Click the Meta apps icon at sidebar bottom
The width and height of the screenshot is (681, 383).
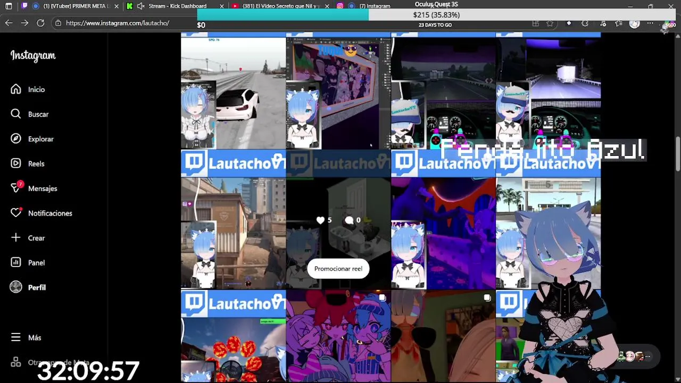(x=16, y=362)
